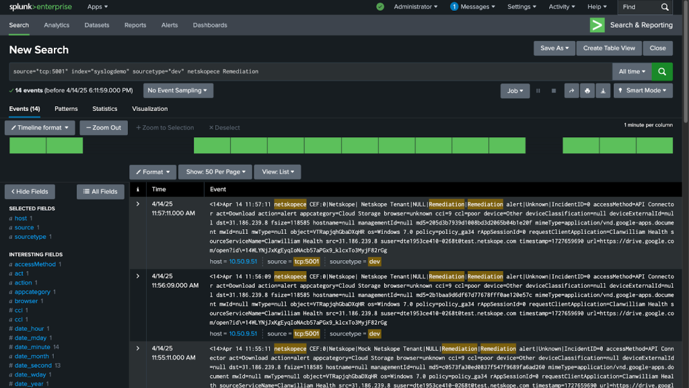Open Show: 50 Per Page dropdown
689x388 pixels.
pos(215,172)
